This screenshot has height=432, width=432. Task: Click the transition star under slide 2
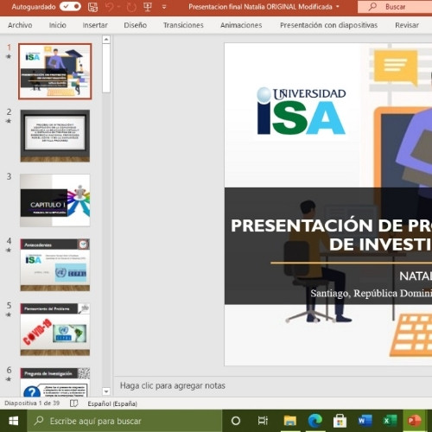(x=9, y=121)
